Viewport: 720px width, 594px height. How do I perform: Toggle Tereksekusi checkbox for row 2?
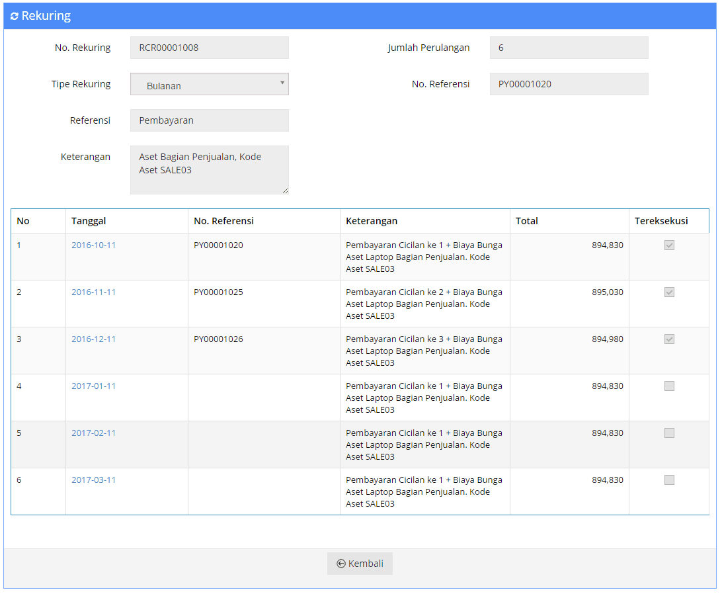pos(669,292)
